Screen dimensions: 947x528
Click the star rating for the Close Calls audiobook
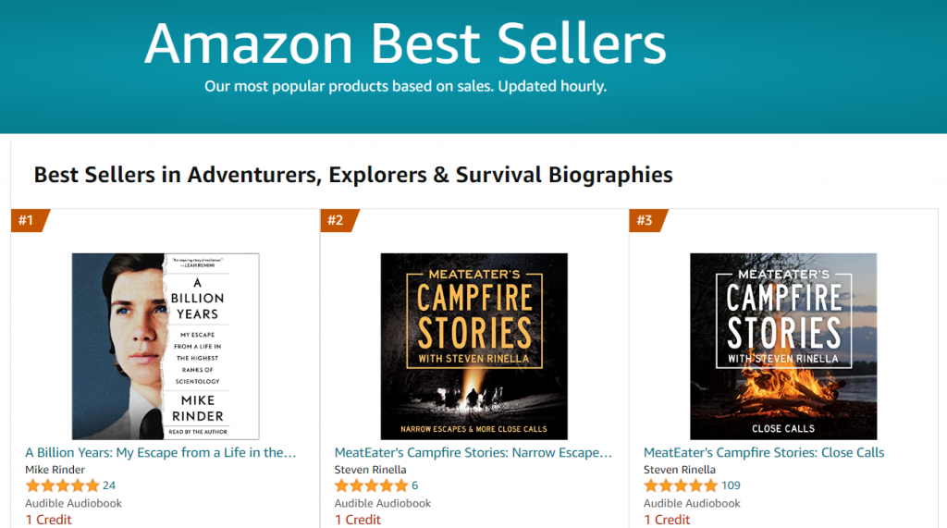680,485
